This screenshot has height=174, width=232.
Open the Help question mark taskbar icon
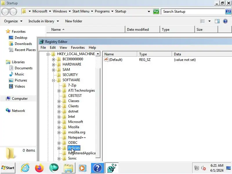tap(97, 168)
